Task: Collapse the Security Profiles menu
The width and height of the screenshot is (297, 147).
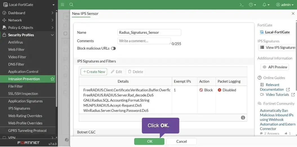Action: point(28,35)
